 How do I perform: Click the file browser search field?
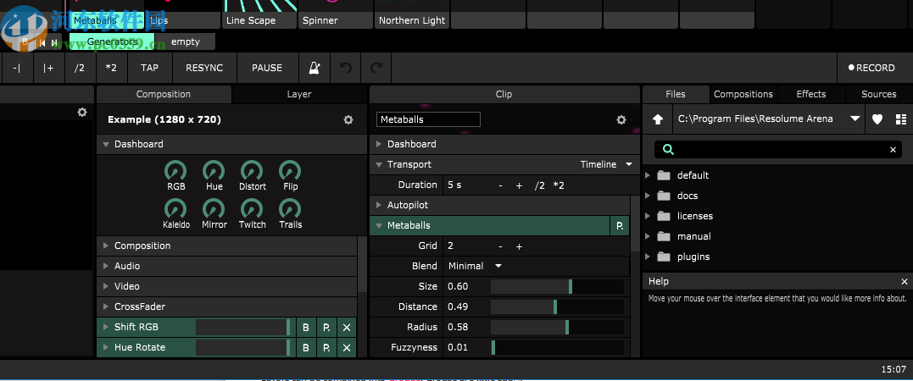click(776, 150)
